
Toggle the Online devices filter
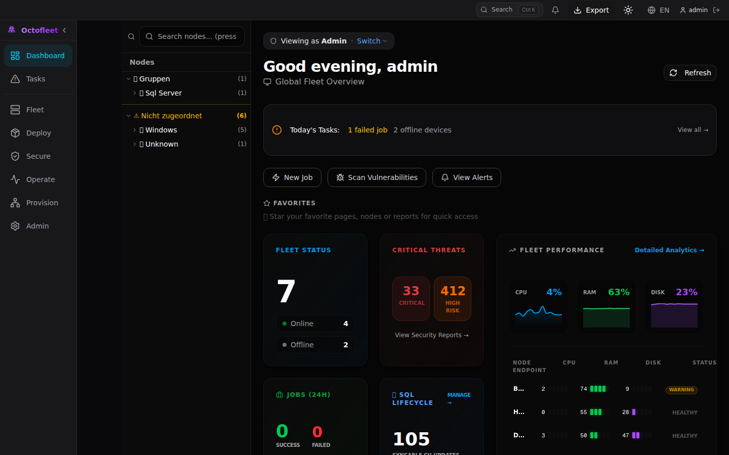315,324
